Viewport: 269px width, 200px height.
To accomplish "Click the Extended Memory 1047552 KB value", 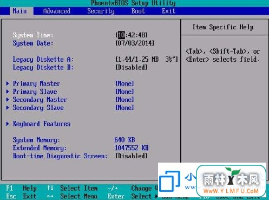I will pos(132,148).
